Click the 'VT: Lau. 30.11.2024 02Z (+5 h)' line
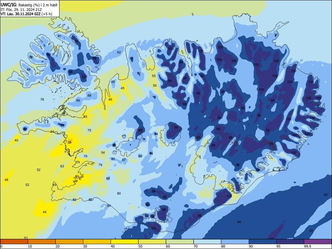This screenshot has width=332, height=249. pyautogui.click(x=26, y=14)
